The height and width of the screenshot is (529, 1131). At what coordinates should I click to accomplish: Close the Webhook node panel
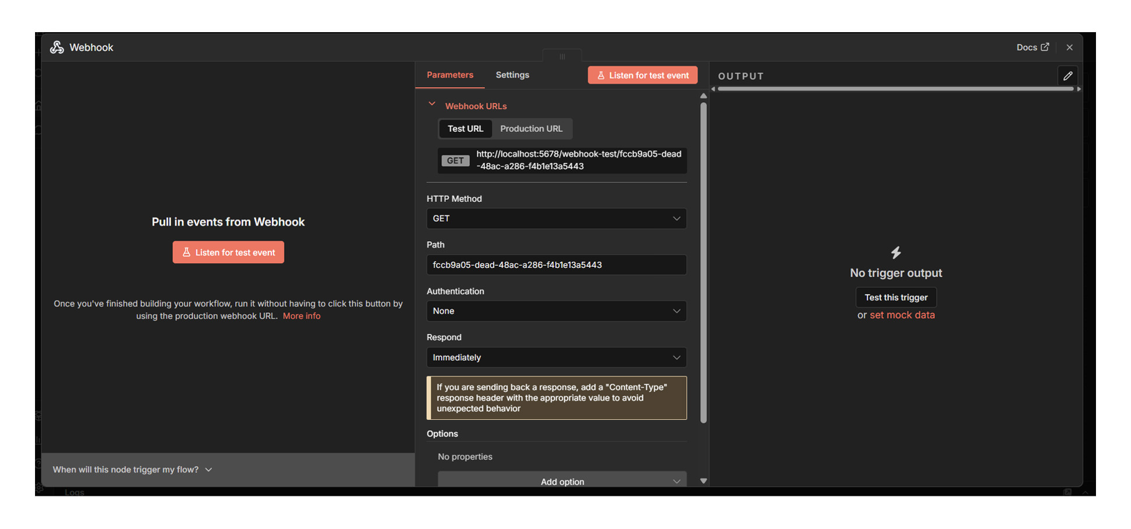click(x=1069, y=47)
